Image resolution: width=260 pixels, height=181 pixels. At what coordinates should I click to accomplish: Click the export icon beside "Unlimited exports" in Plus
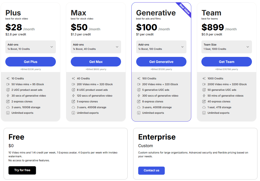click(x=8, y=113)
